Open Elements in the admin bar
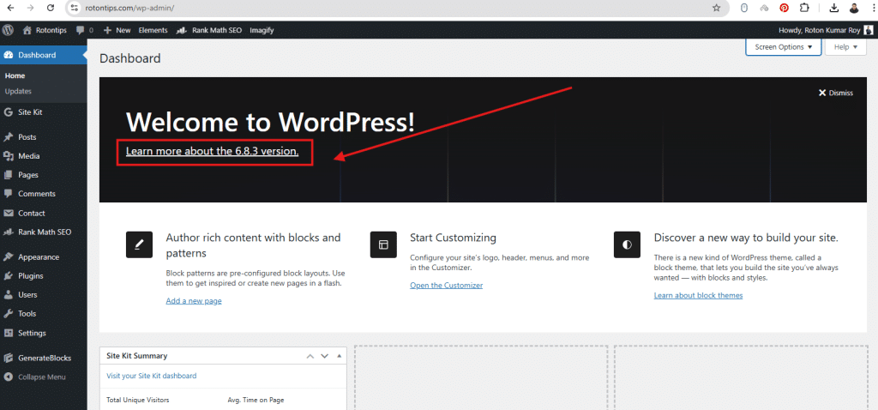Screen dimensions: 878x410 point(153,30)
